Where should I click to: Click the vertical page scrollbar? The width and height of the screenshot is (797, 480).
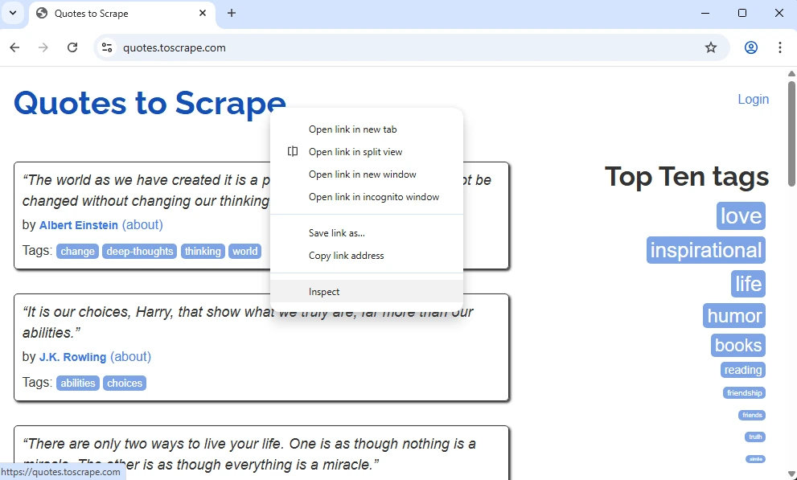coord(791,241)
